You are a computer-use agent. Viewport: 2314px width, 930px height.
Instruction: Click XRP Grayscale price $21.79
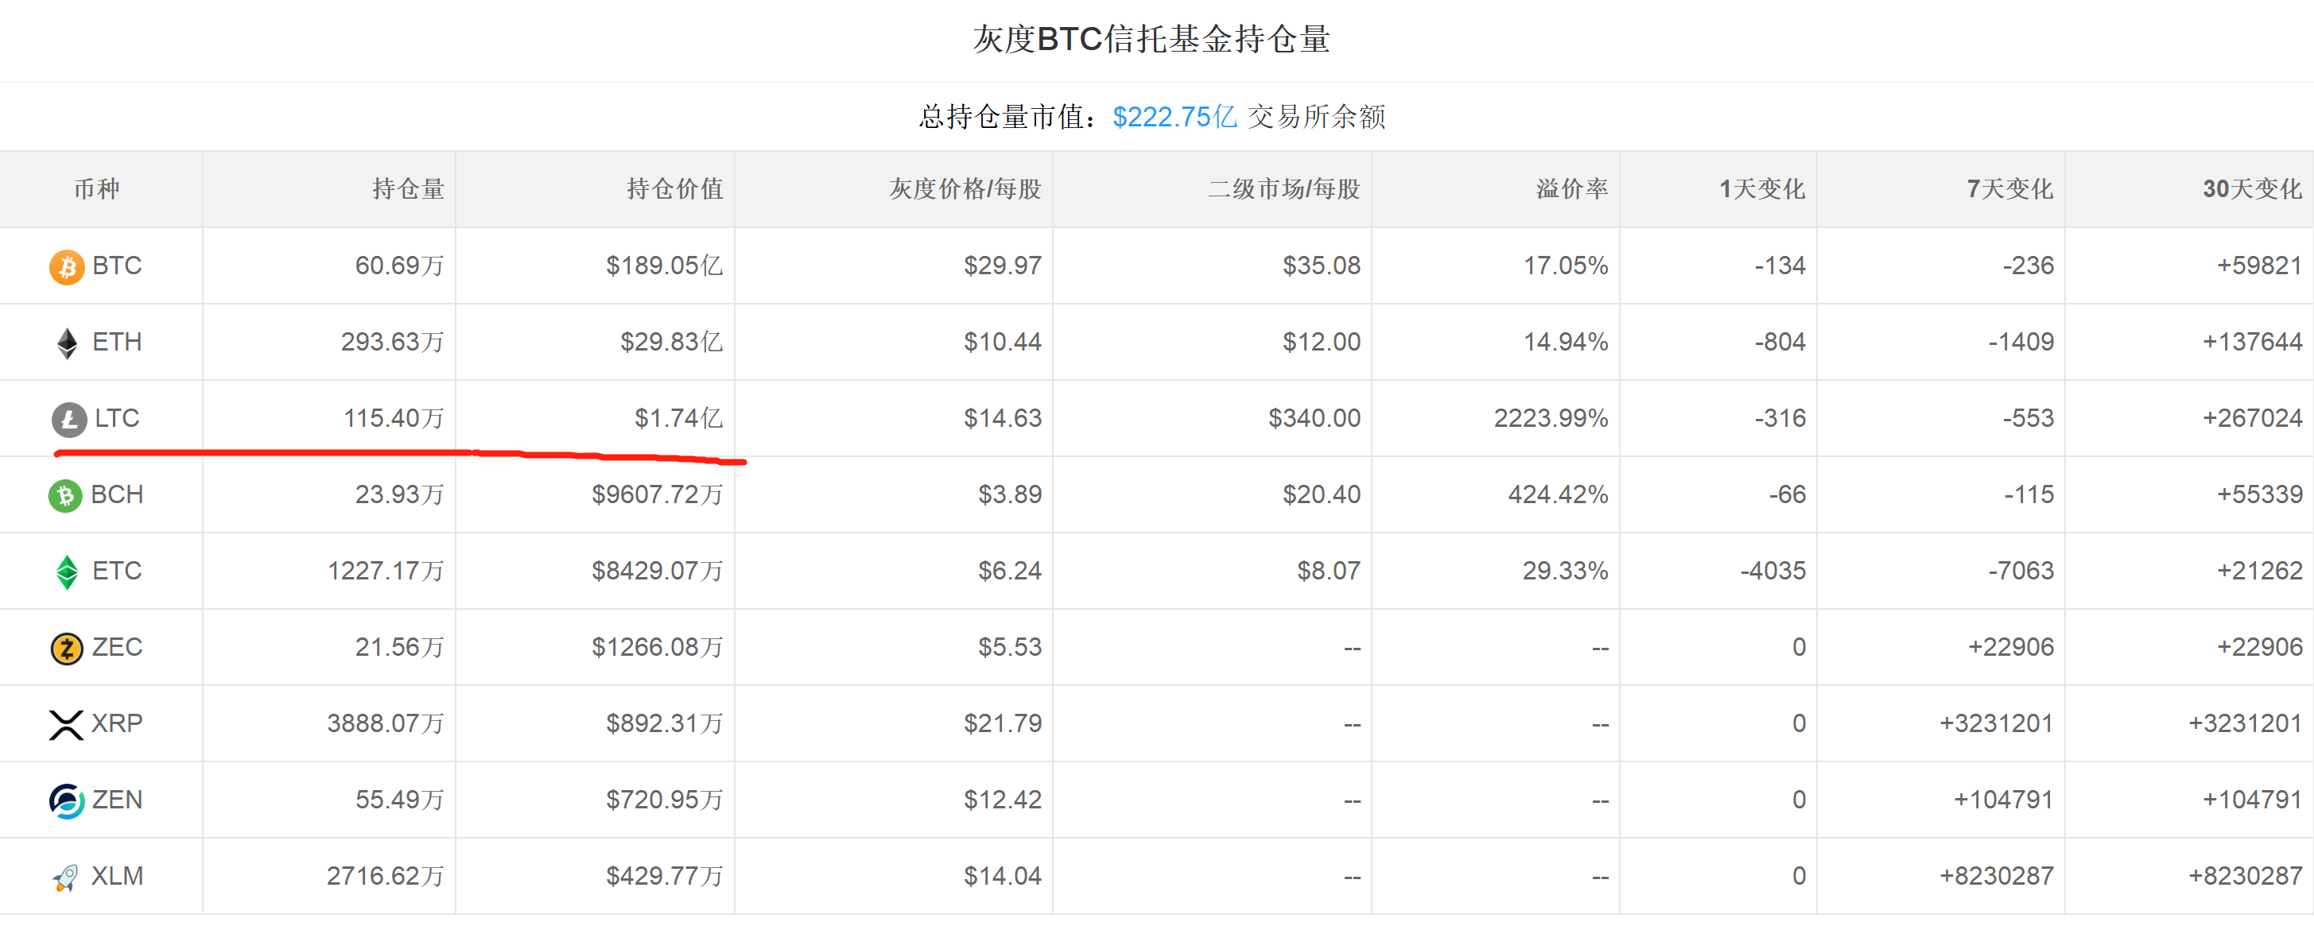point(1003,723)
